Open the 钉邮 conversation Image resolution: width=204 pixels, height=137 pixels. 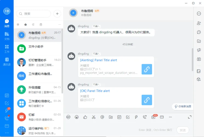[38, 117]
